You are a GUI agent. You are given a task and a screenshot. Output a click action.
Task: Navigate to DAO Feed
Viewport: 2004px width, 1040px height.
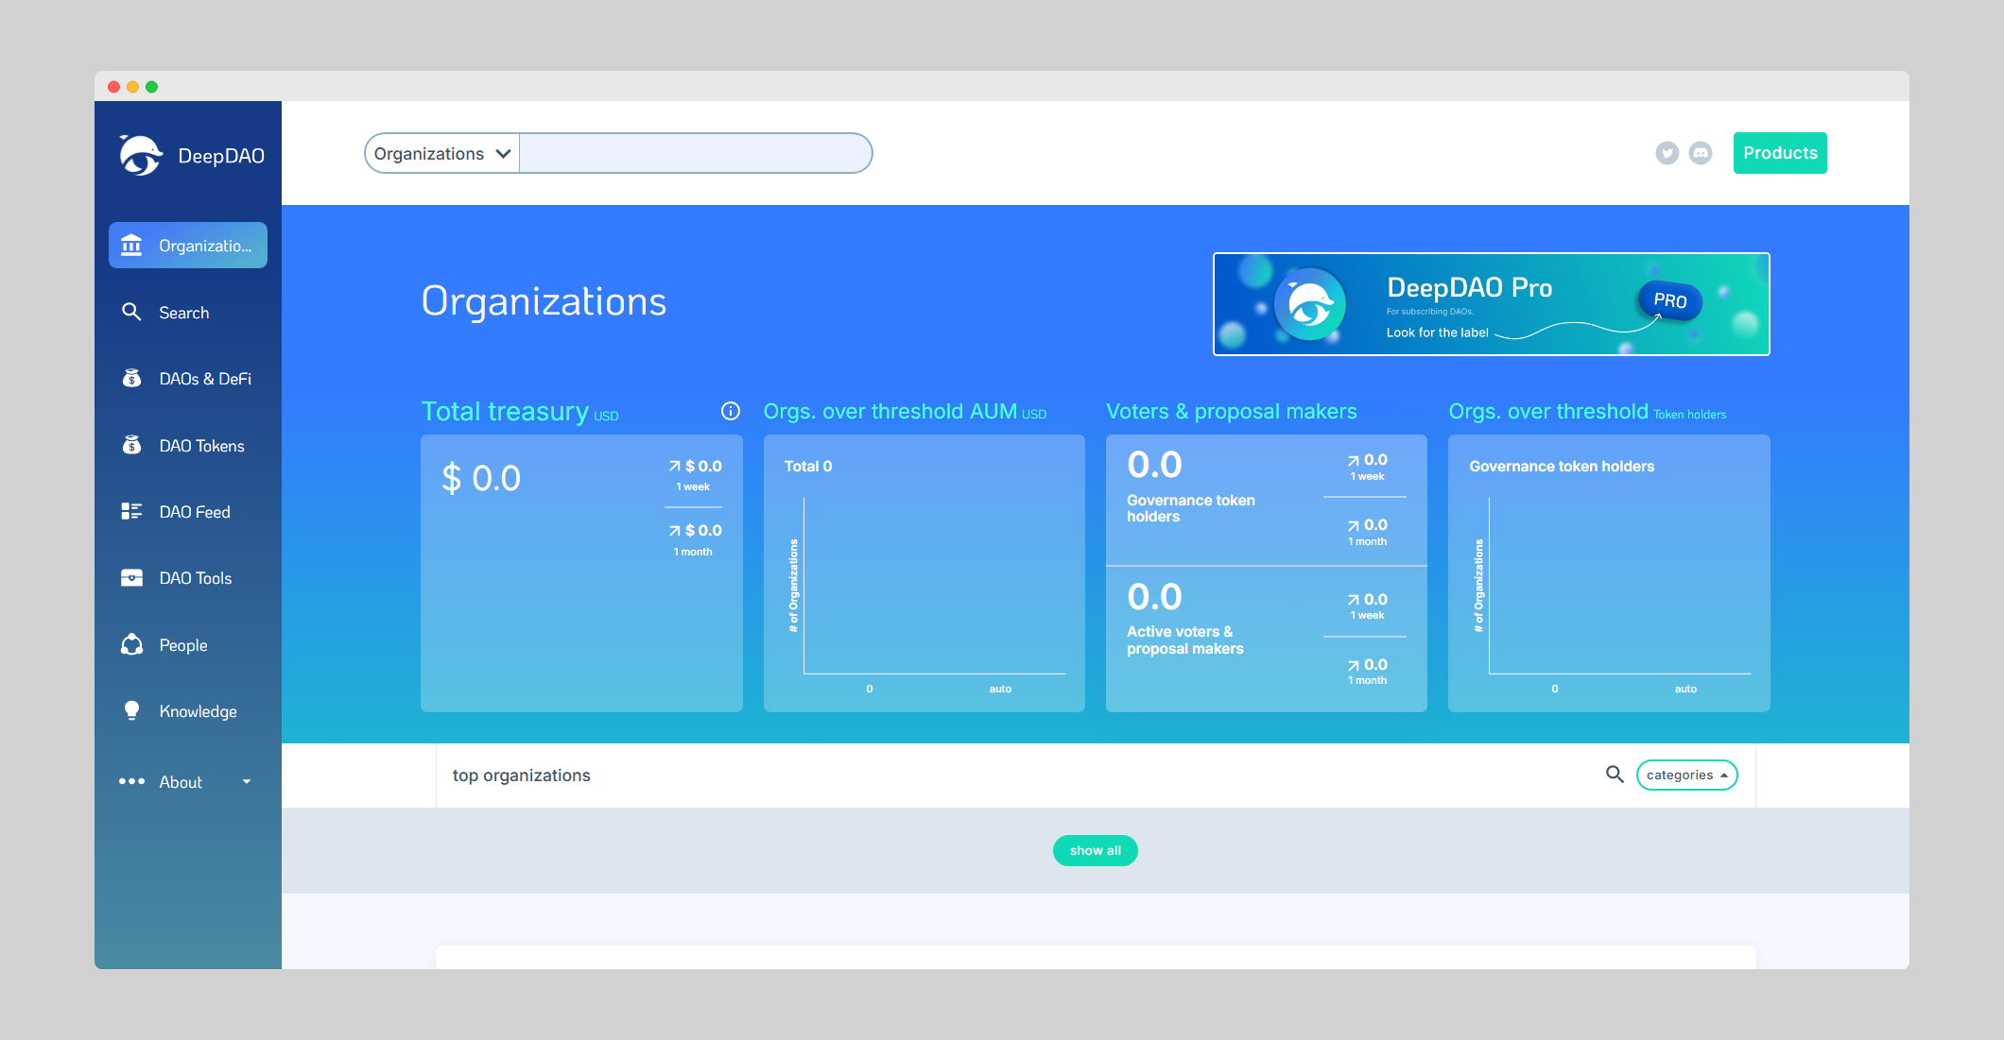coord(188,511)
